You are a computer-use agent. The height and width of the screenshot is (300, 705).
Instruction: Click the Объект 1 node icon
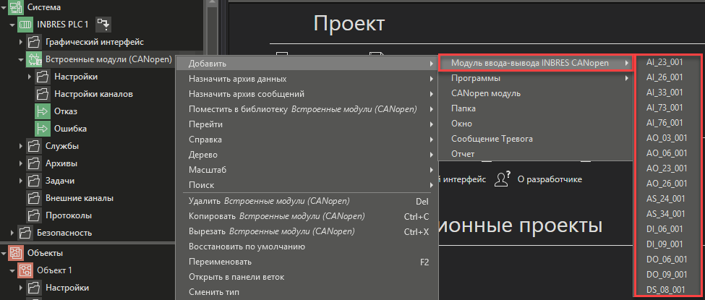25,270
